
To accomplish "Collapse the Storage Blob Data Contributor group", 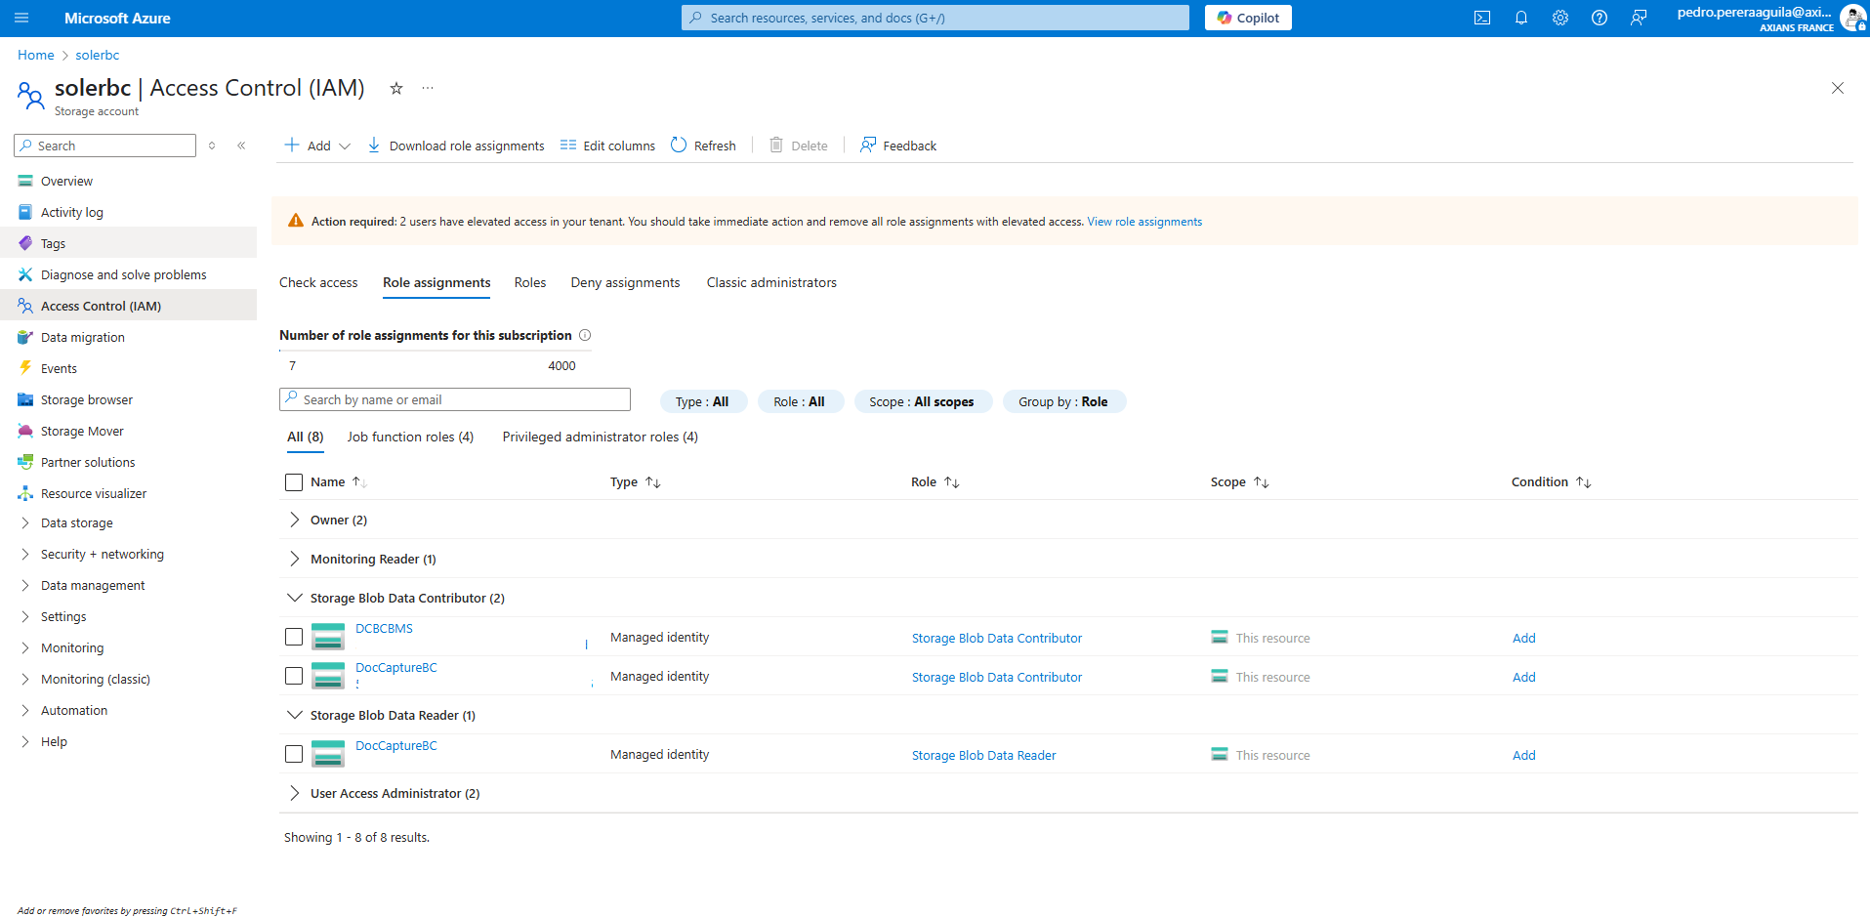I will [x=294, y=598].
